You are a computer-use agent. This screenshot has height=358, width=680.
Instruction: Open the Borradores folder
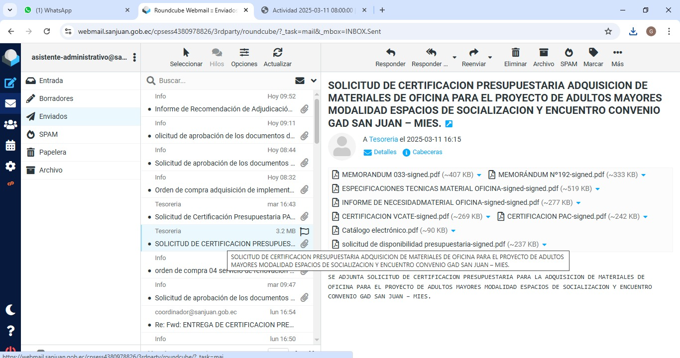56,98
